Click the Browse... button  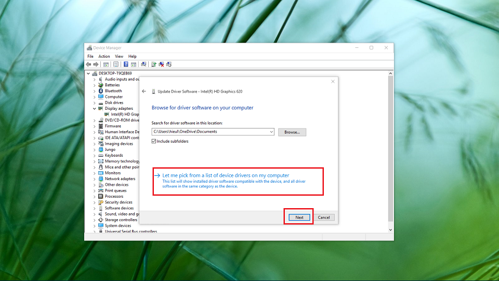[292, 132]
